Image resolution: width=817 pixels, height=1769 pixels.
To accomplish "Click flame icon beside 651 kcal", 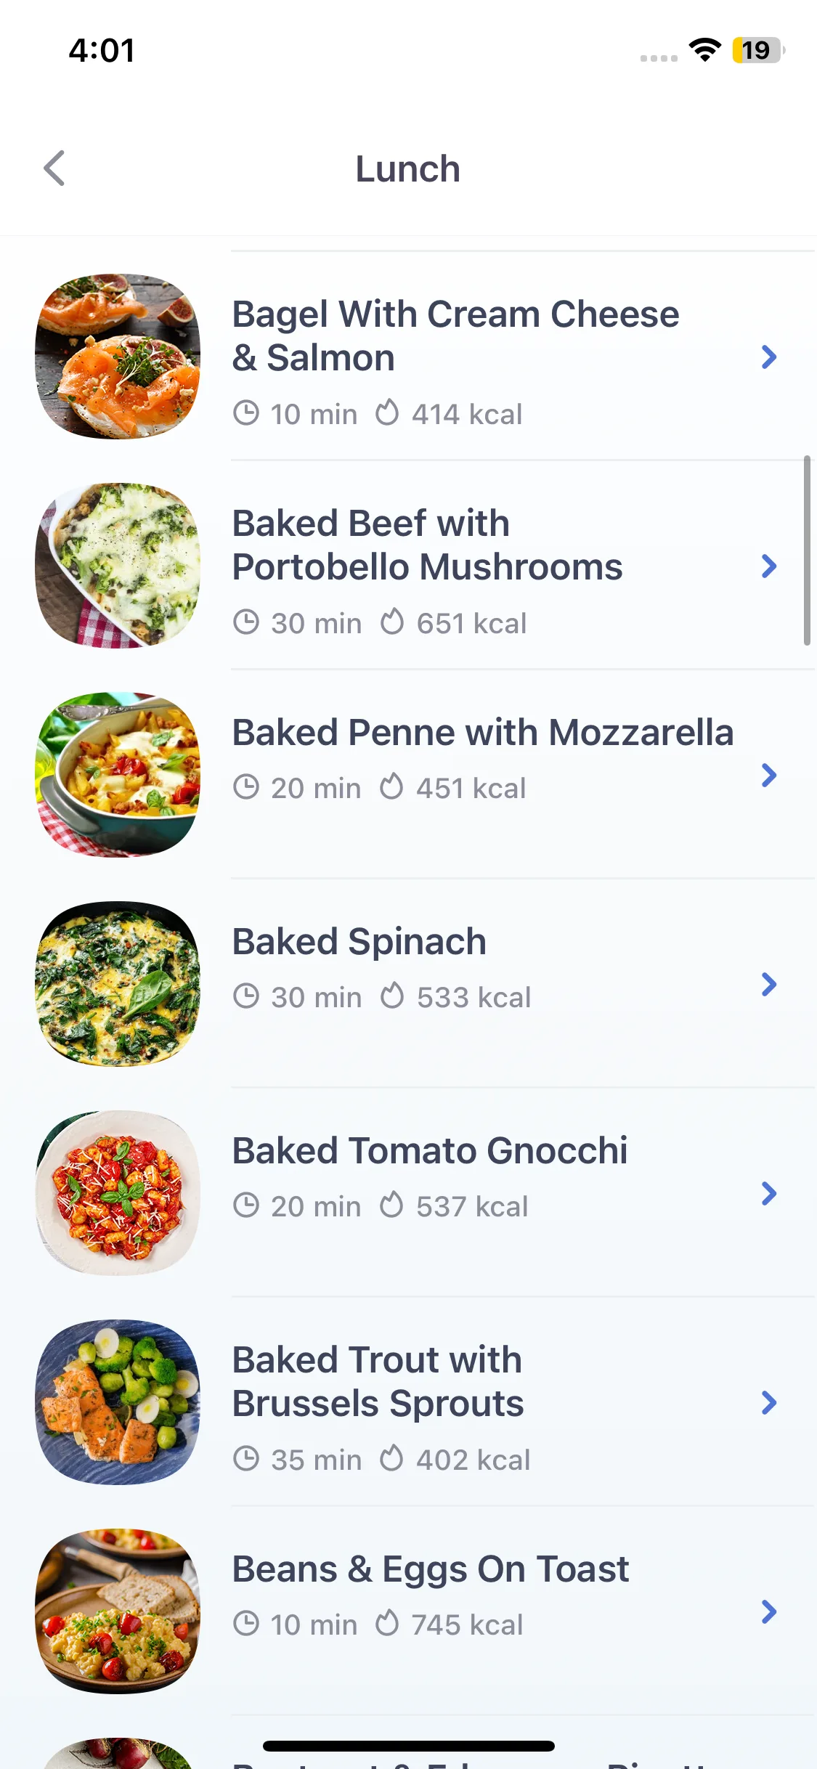I will click(392, 622).
